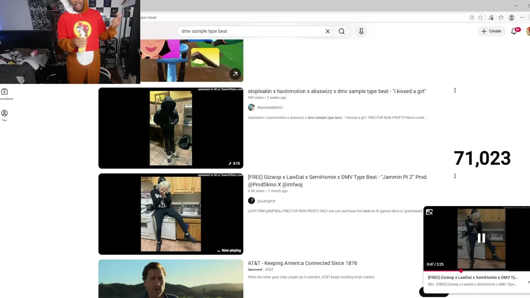530x298 pixels.
Task: Open 'AT&T - Keeping America Connected Since 1876' ad
Action: point(302,263)
